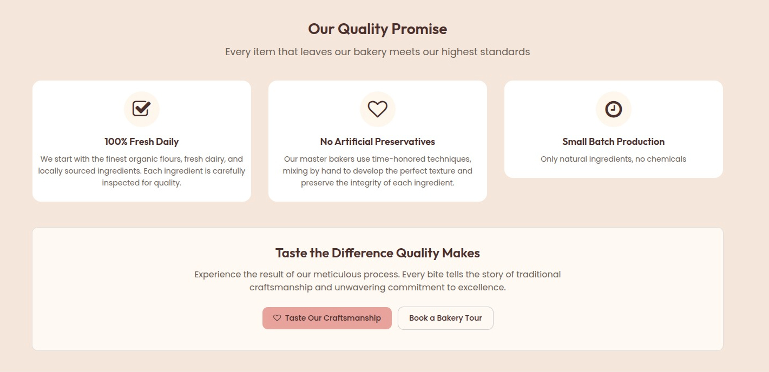Image resolution: width=769 pixels, height=372 pixels.
Task: Click the heart icon inside Taste Our Craftsmanship button
Action: coord(277,318)
